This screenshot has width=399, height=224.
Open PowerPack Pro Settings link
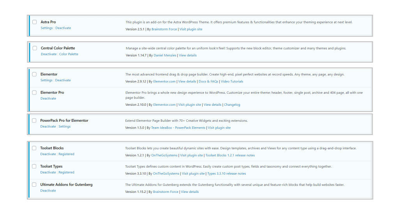pyautogui.click(x=64, y=126)
